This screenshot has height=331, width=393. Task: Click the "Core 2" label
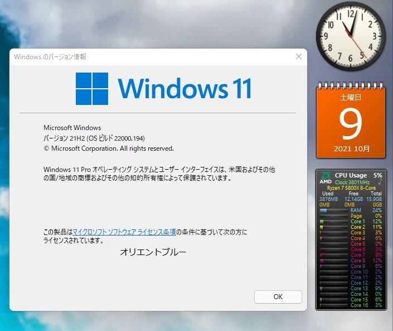358,227
